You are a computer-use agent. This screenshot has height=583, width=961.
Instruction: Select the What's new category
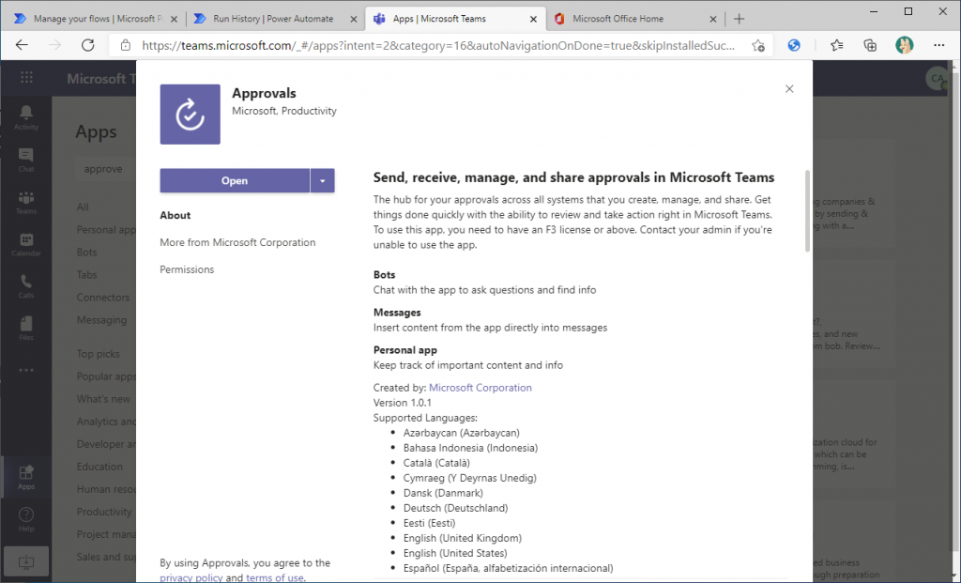pos(103,399)
